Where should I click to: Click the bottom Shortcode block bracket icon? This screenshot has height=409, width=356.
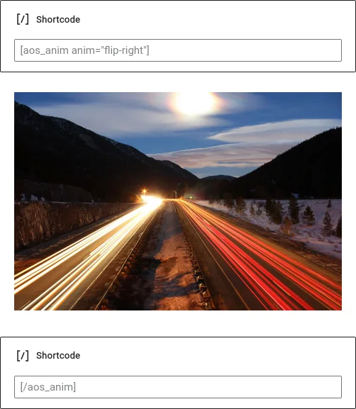point(23,356)
